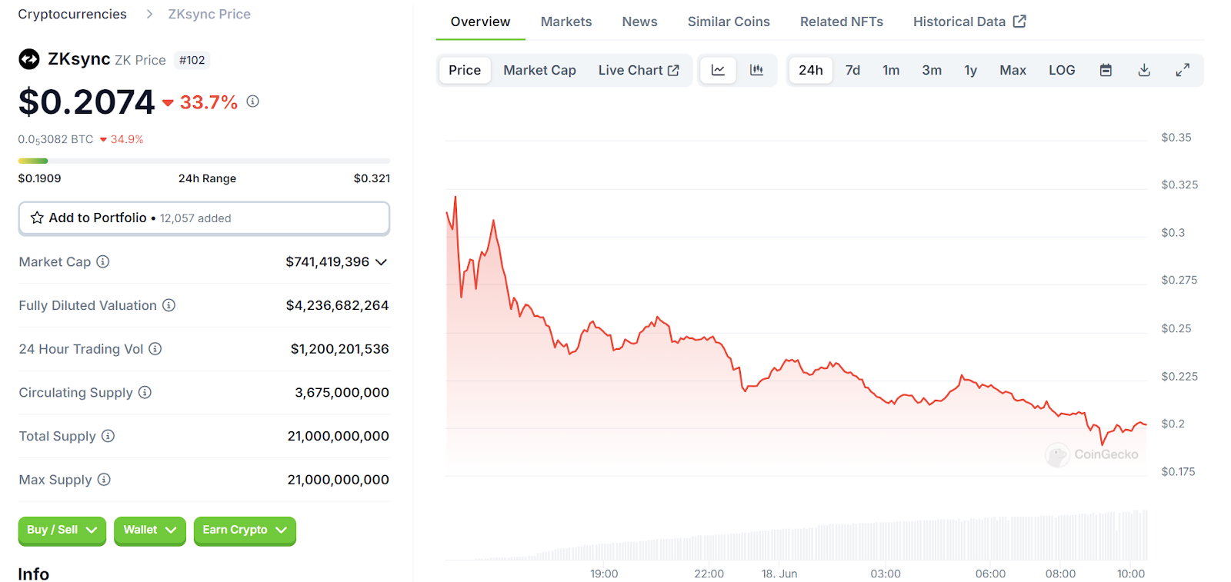Select the Market Cap chart toggle
The image size is (1231, 582).
539,70
